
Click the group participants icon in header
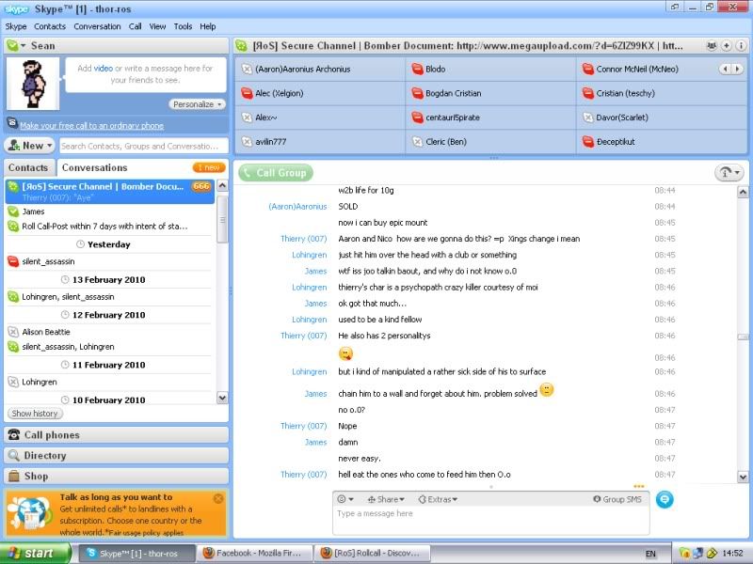click(x=711, y=45)
